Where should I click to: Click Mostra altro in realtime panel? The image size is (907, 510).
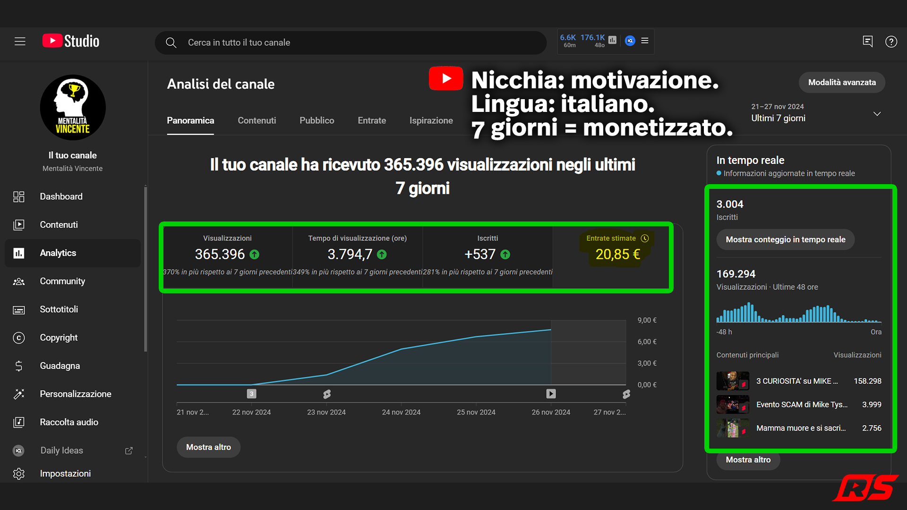click(748, 460)
